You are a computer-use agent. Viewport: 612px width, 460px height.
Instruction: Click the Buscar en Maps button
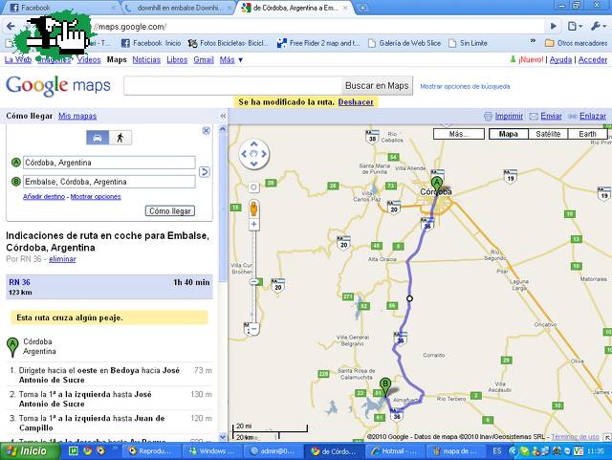pos(377,85)
